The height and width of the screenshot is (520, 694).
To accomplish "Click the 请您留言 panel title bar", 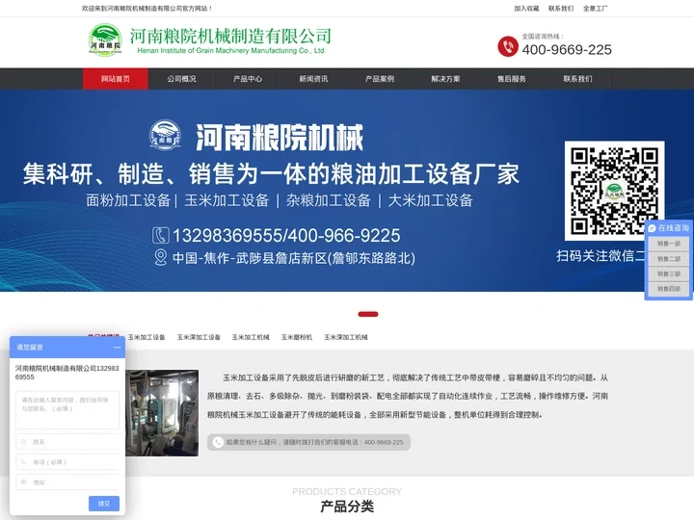I will [x=67, y=348].
